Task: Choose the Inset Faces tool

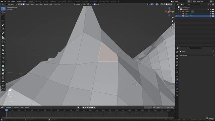Action: [3, 50]
